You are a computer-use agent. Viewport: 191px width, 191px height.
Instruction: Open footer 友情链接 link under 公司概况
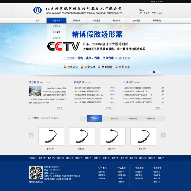(102, 178)
